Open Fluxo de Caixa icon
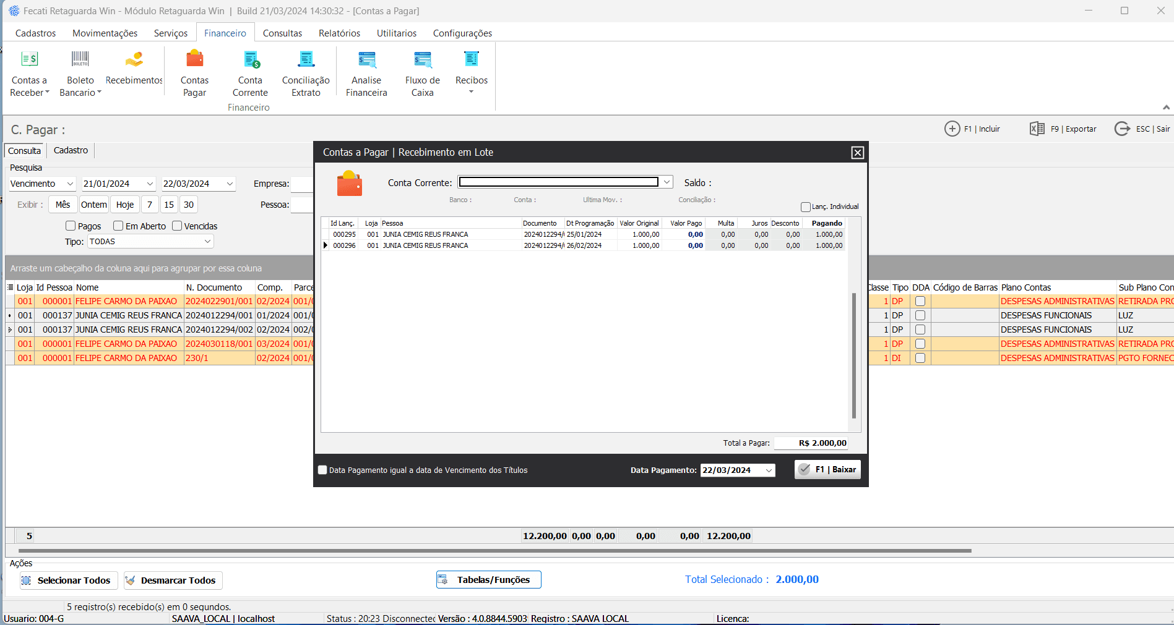Viewport: 1174px width, 625px height. point(422,60)
